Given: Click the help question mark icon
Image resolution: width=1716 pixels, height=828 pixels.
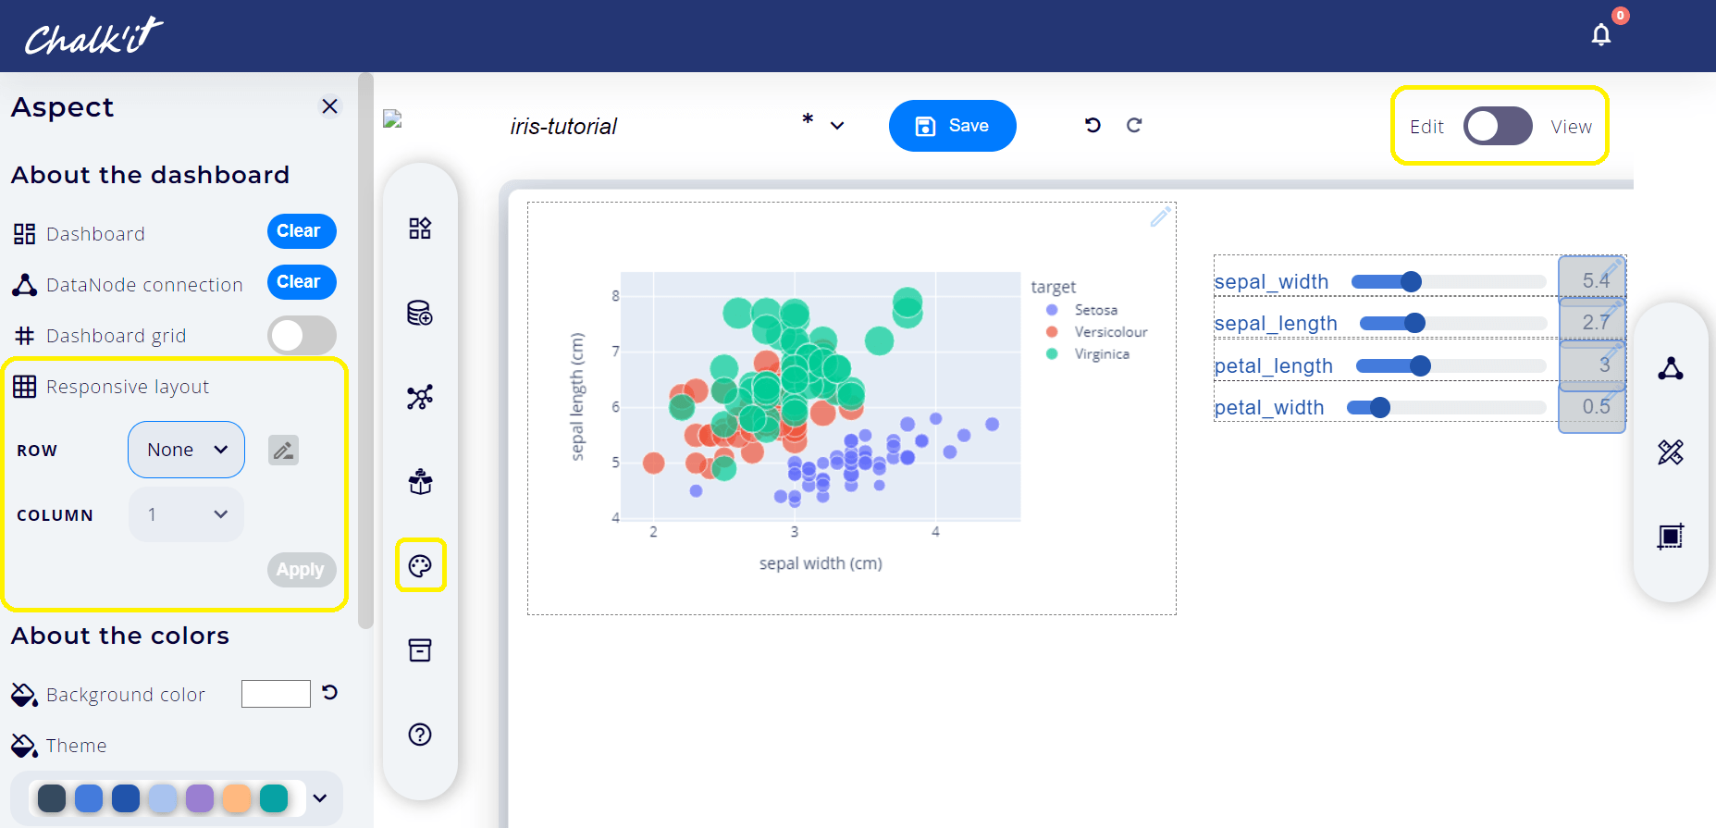Looking at the screenshot, I should [x=420, y=734].
